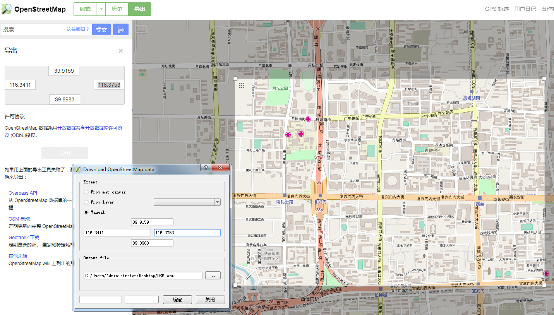Click the export selection grid handle icon

click(x=242, y=85)
